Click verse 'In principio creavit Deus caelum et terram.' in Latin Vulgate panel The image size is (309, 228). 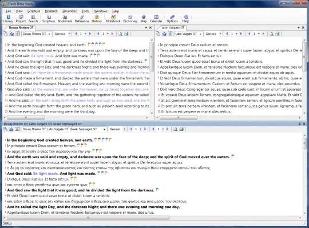click(x=194, y=45)
